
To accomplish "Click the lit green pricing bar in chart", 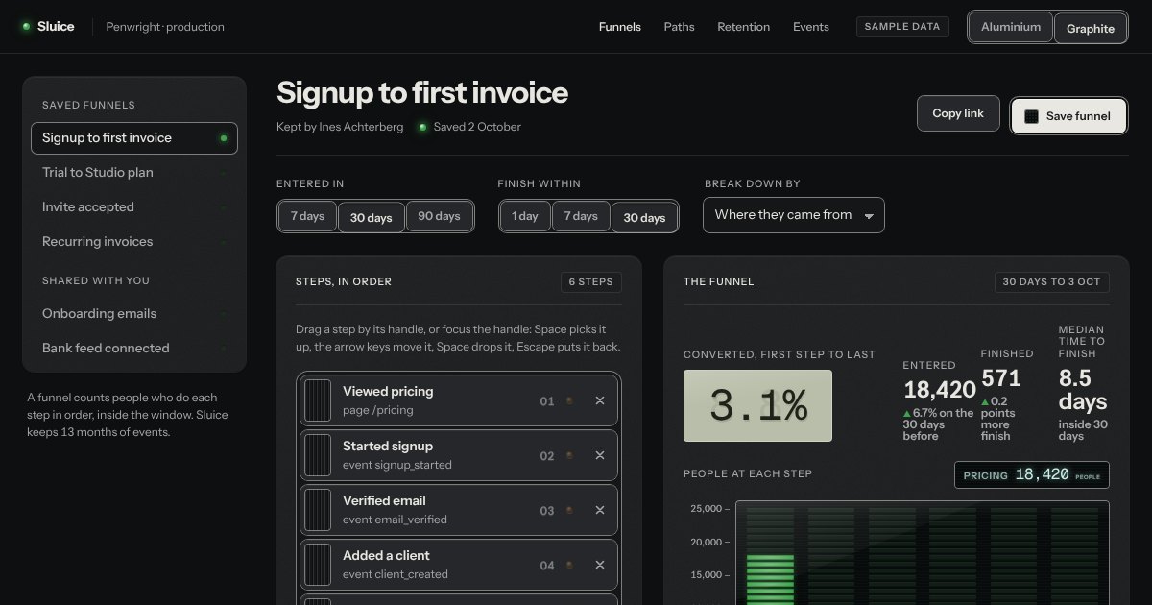I will point(771,580).
